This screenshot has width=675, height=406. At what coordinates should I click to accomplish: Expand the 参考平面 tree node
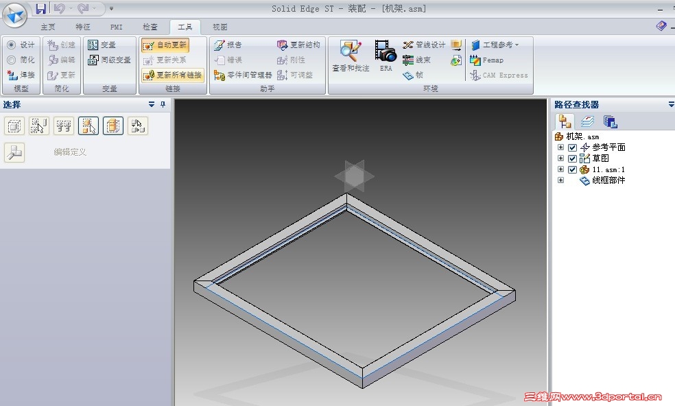[560, 147]
